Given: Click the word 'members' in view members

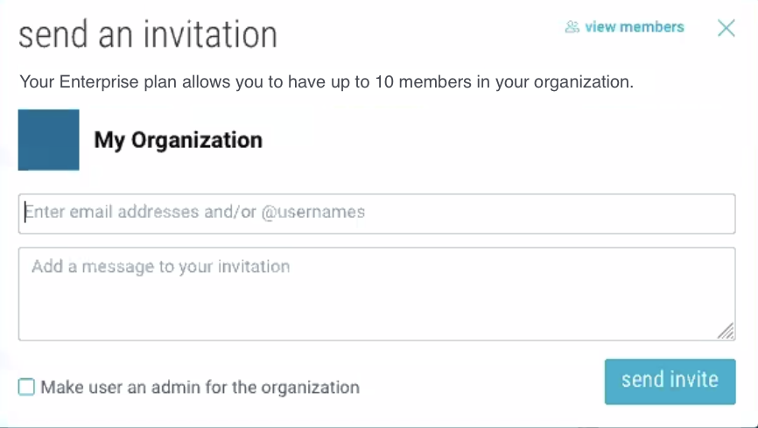Looking at the screenshot, I should click(x=652, y=27).
